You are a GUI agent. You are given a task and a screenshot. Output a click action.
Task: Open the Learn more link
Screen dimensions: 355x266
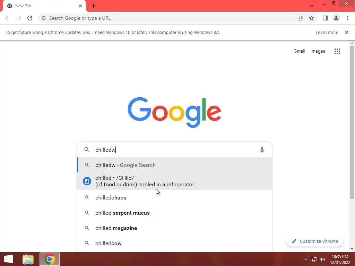point(327,32)
